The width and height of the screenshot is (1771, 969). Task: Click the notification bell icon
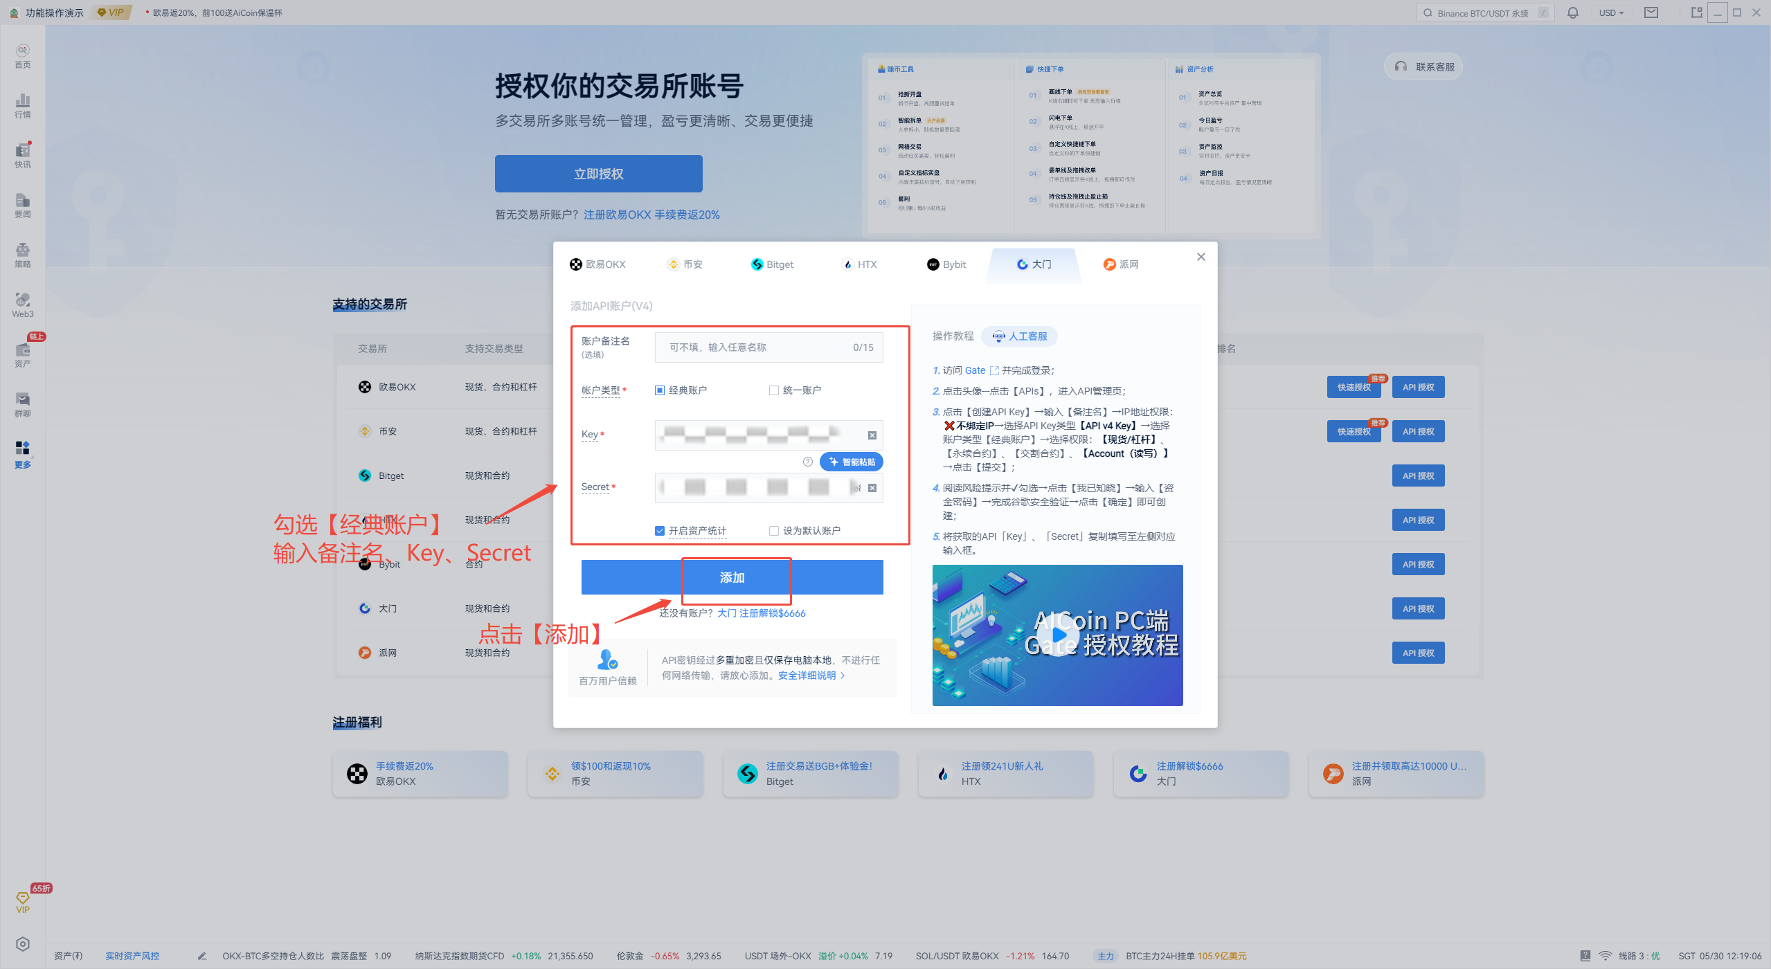pos(1573,12)
